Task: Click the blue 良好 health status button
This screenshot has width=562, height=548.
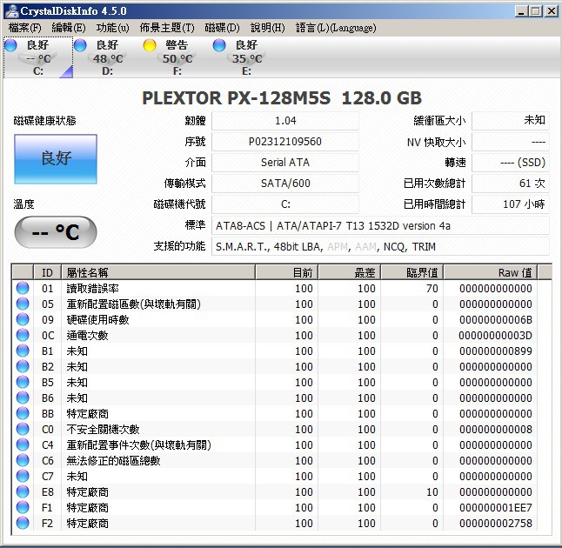Action: pyautogui.click(x=56, y=159)
